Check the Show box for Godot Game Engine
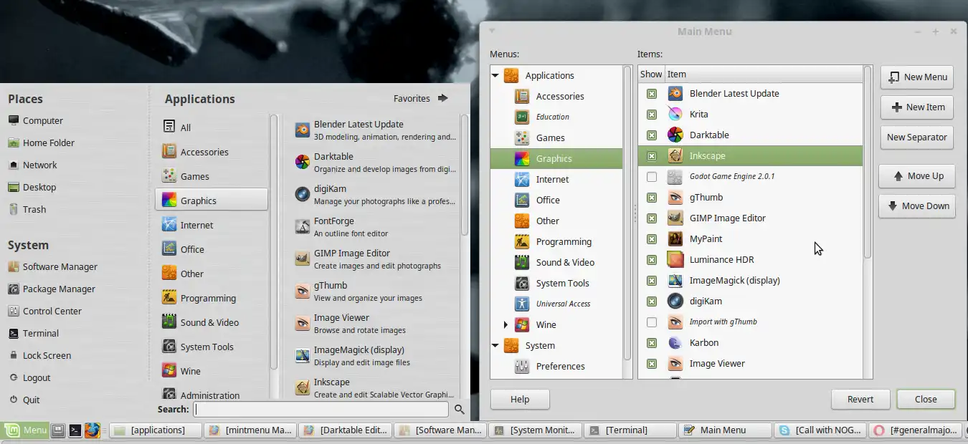Image resolution: width=968 pixels, height=444 pixels. (652, 177)
